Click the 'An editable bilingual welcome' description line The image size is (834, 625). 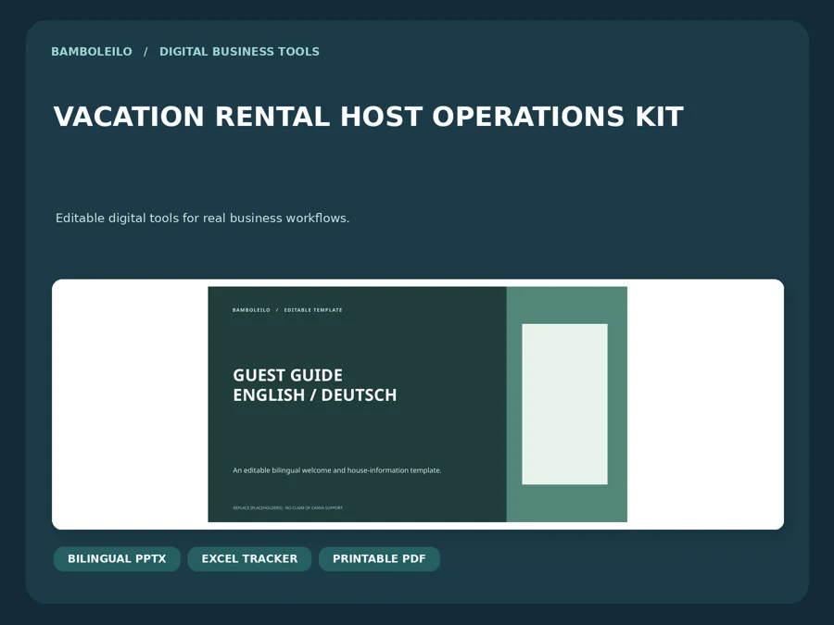click(x=337, y=470)
